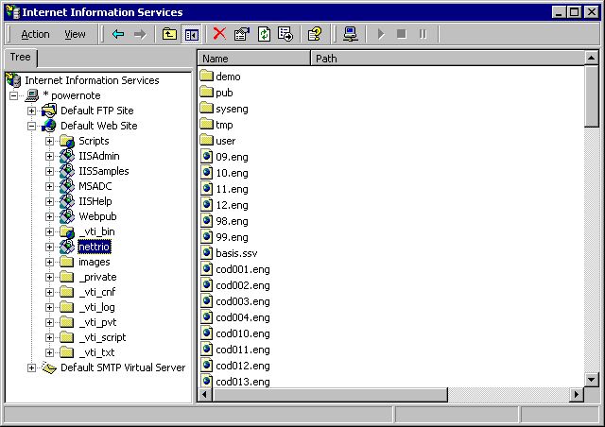Viewport: 605px width, 427px height.
Task: Open the Action menu
Action: click(x=35, y=34)
